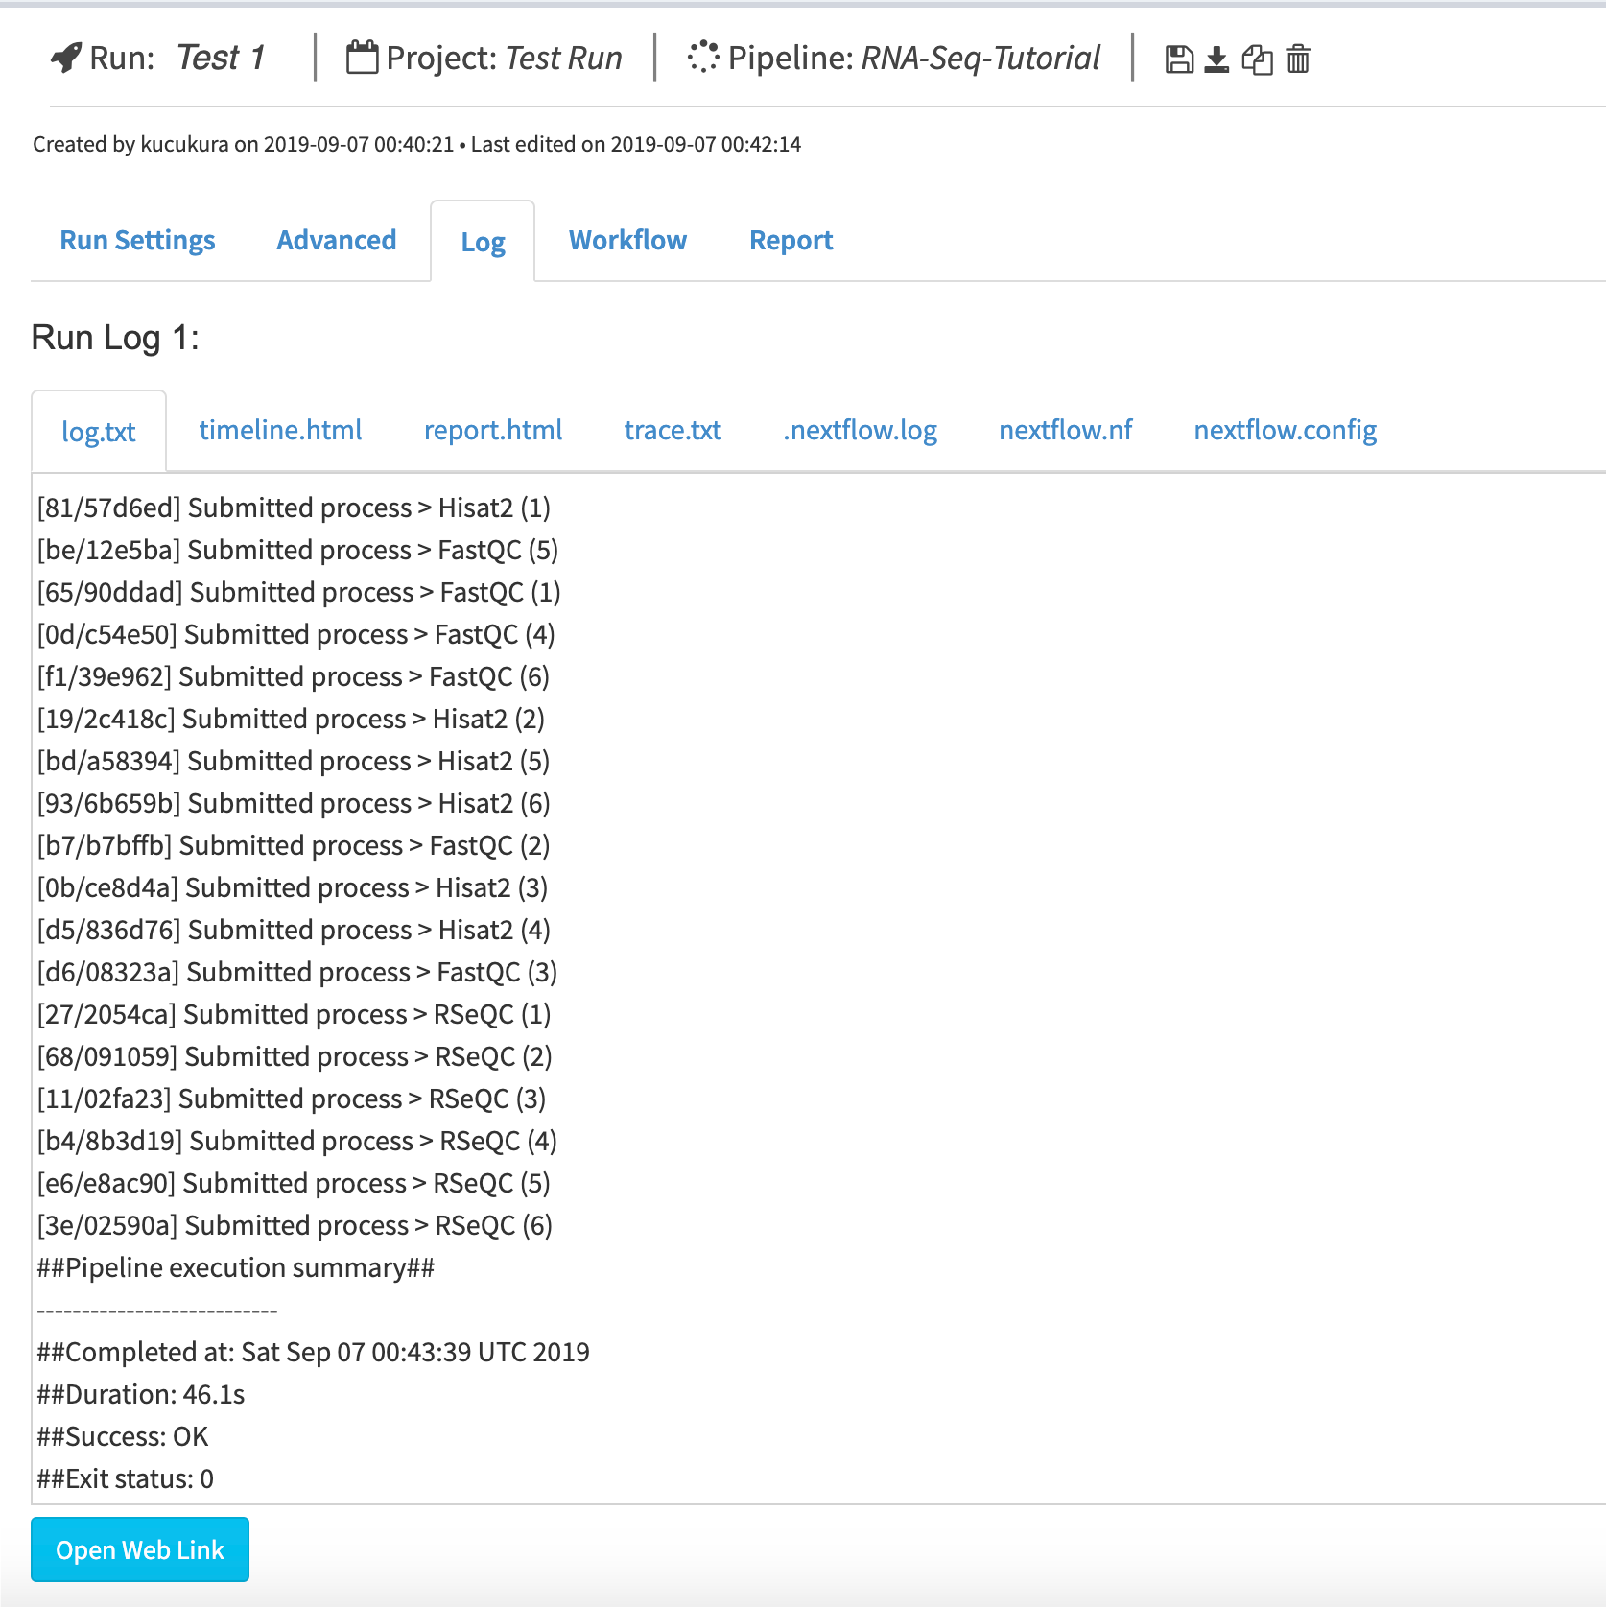Click the trash delete run icon
The image size is (1606, 1607).
(x=1298, y=59)
